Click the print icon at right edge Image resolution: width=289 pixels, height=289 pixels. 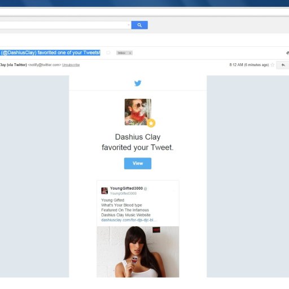(x=287, y=53)
